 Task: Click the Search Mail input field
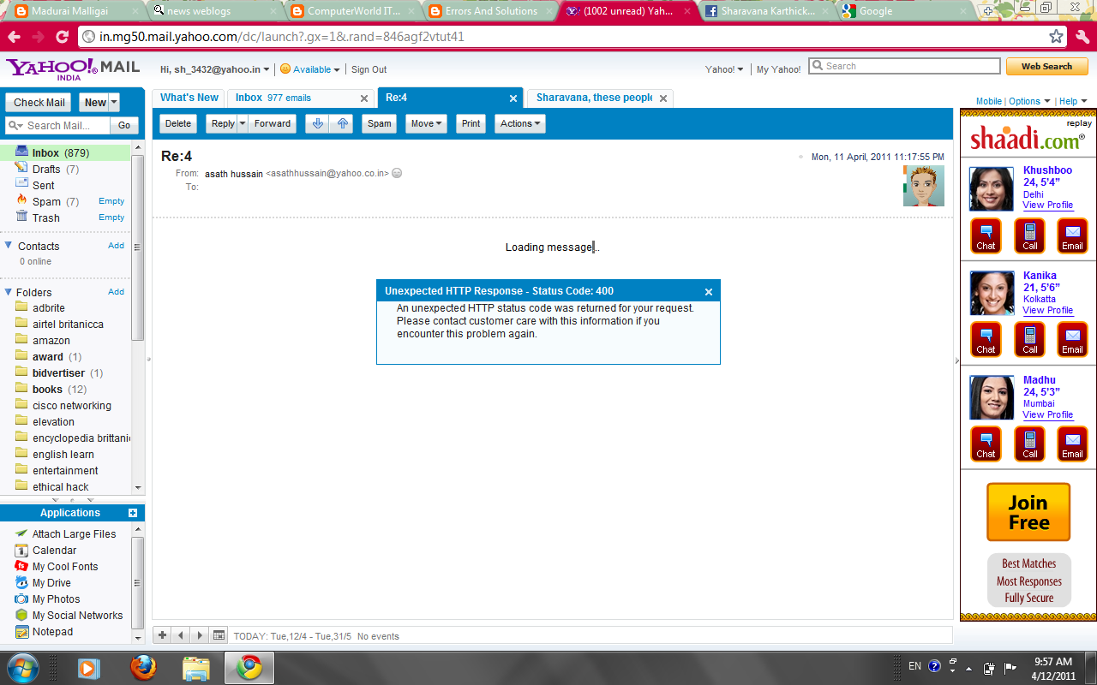57,125
